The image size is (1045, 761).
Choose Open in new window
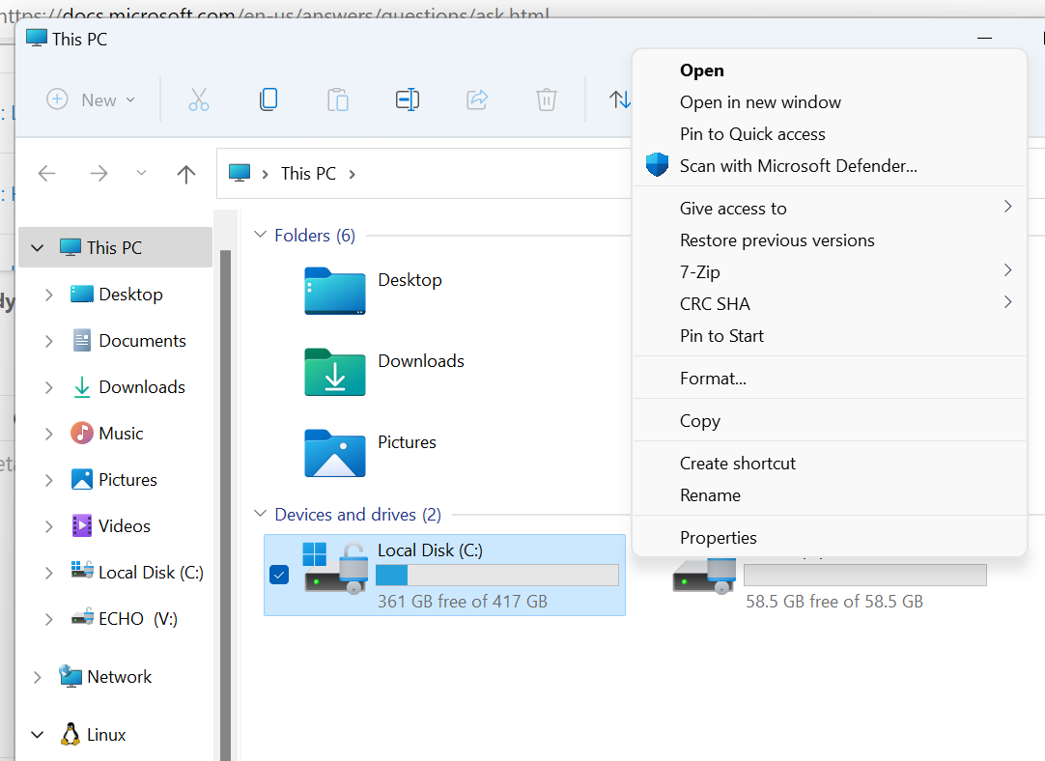(829, 102)
